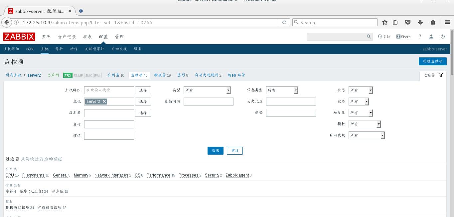Open the 模板 filter dropdown

tap(365, 124)
